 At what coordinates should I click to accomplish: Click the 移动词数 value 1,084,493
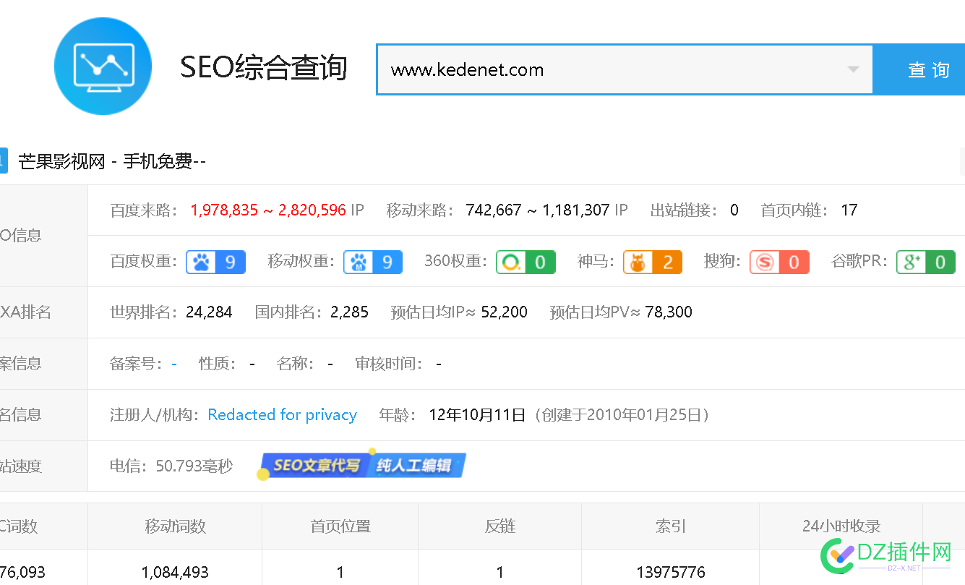pos(175,573)
